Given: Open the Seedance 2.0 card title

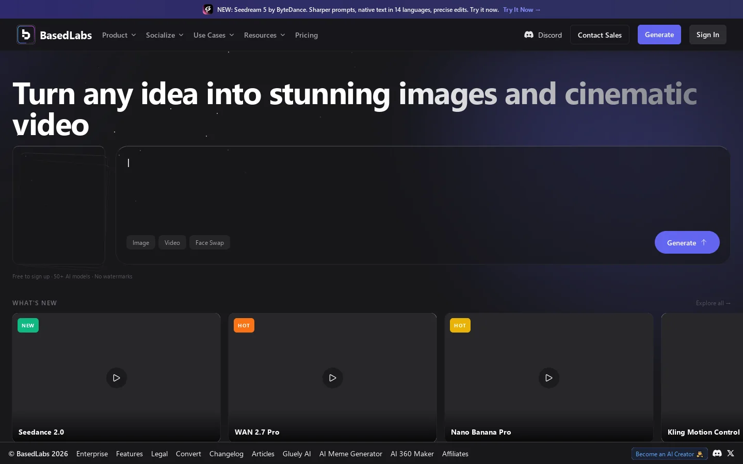Looking at the screenshot, I should click(41, 432).
